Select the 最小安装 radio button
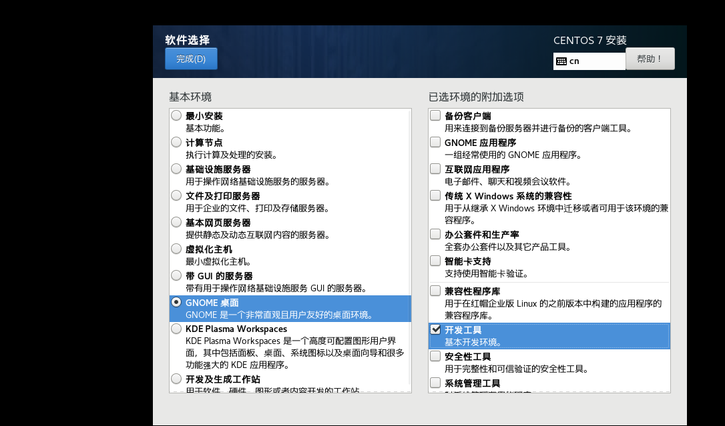 [176, 115]
